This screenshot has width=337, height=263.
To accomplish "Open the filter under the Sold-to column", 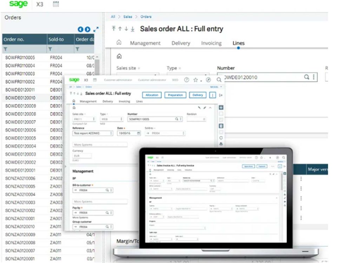I will pos(50,49).
